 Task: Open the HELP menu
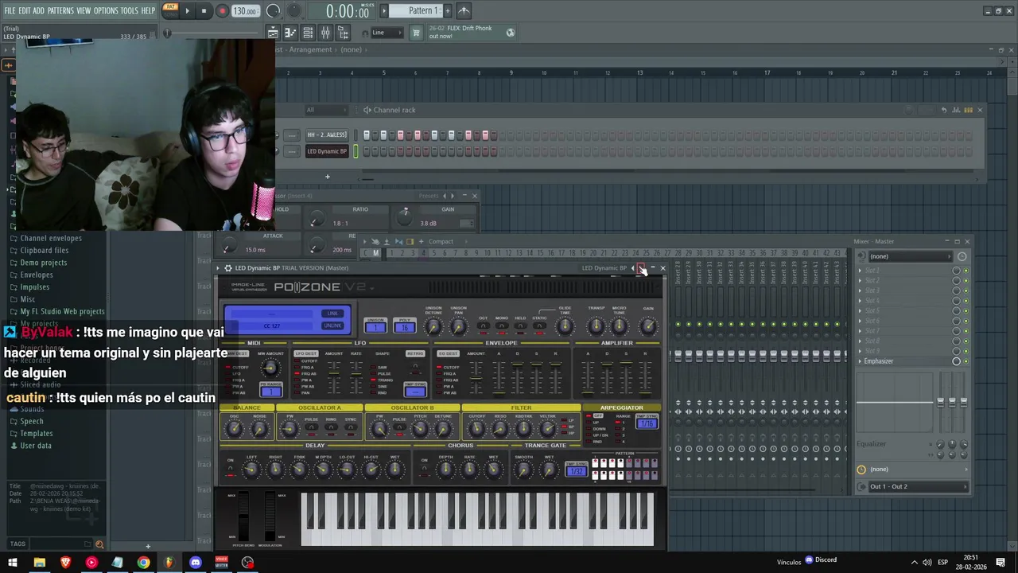point(148,10)
